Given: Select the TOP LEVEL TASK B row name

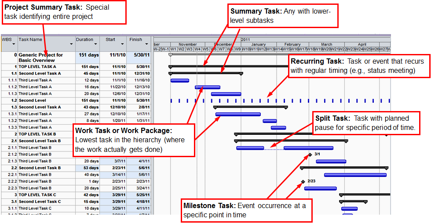Looking at the screenshot, I should pyautogui.click(x=37, y=134).
